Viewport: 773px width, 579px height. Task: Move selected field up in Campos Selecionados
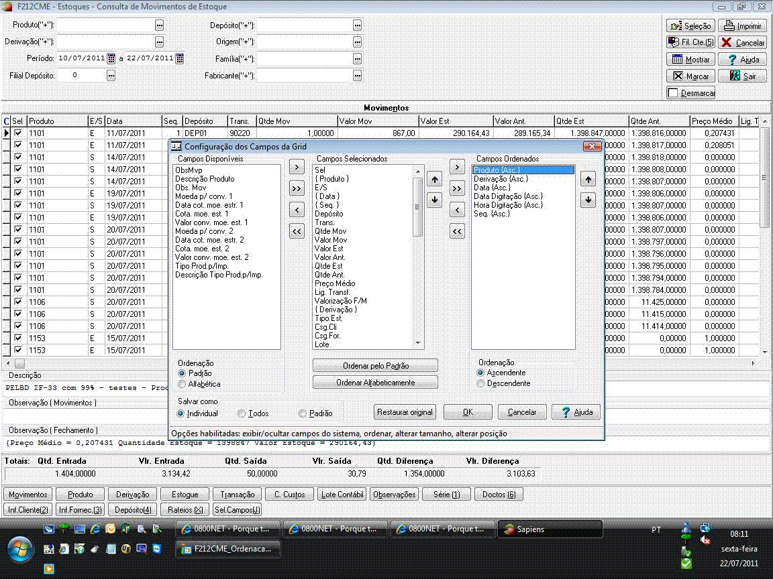(435, 180)
